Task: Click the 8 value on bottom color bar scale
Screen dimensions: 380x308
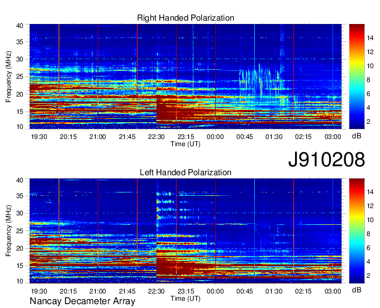Action: [368, 234]
